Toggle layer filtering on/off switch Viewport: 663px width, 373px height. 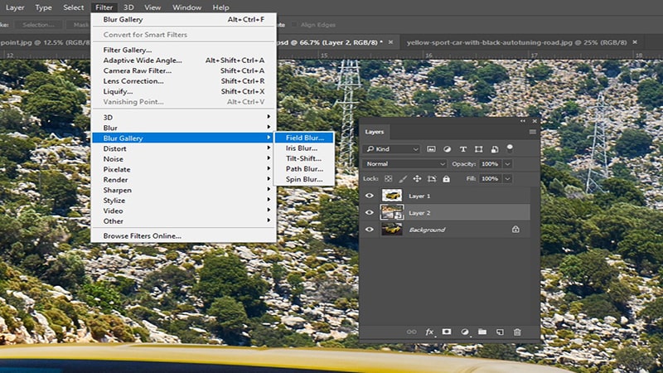(510, 148)
